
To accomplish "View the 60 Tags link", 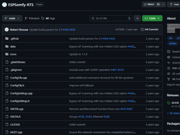I will pos(48,18).
